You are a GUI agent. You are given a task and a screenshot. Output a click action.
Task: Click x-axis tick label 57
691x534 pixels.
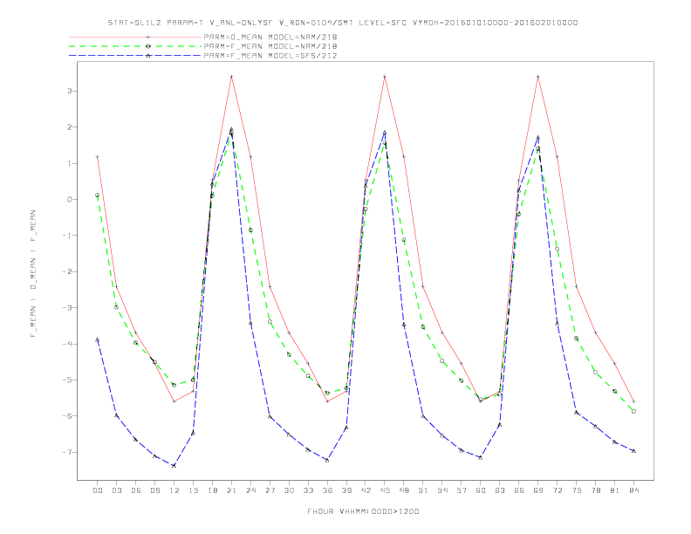click(462, 490)
